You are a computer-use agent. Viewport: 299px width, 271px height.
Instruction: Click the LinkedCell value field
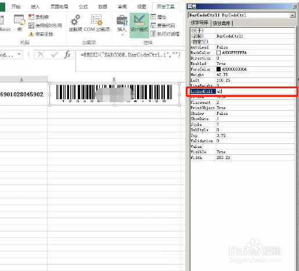[x=255, y=91]
